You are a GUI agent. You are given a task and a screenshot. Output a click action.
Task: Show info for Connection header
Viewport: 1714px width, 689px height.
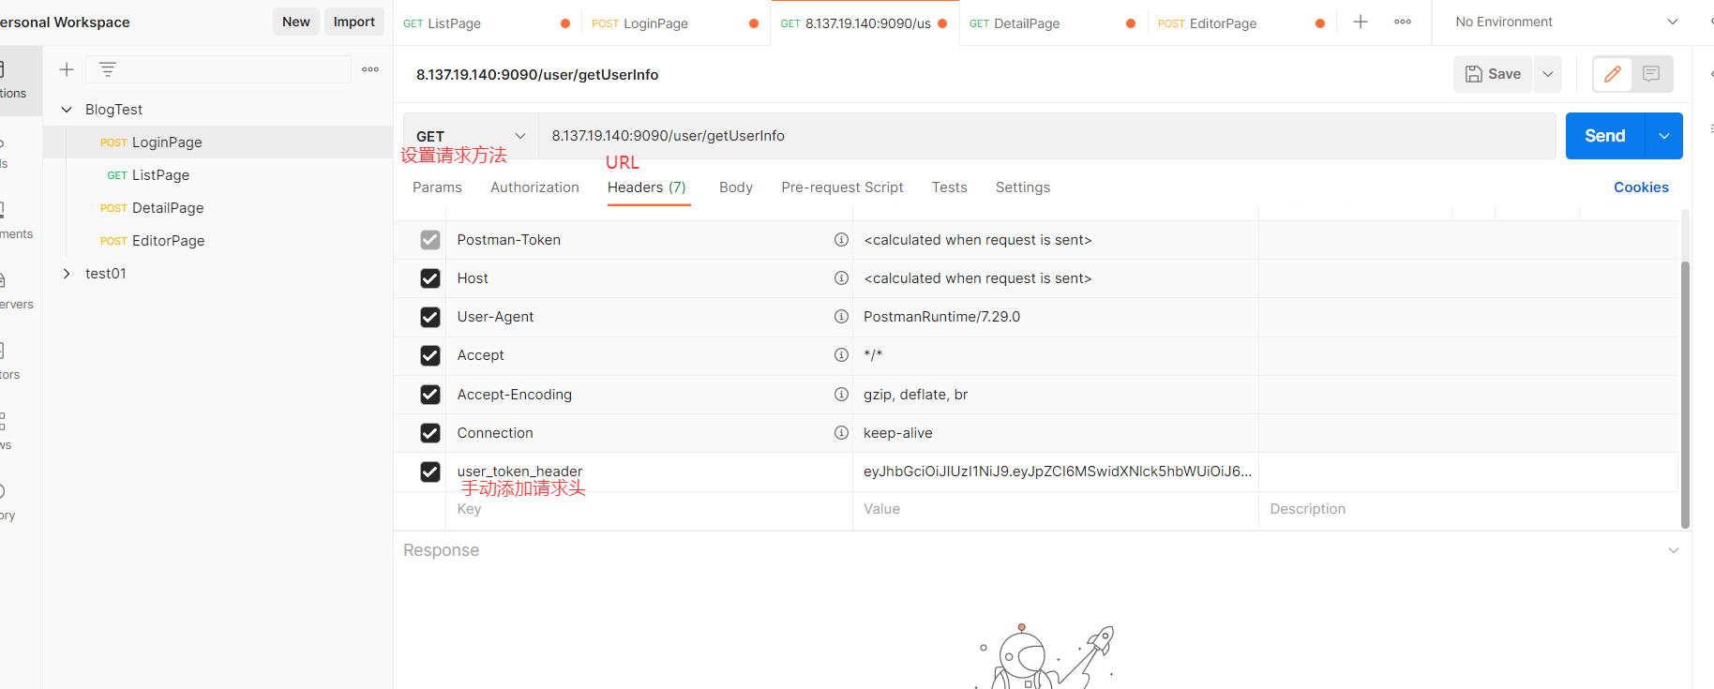tap(841, 433)
